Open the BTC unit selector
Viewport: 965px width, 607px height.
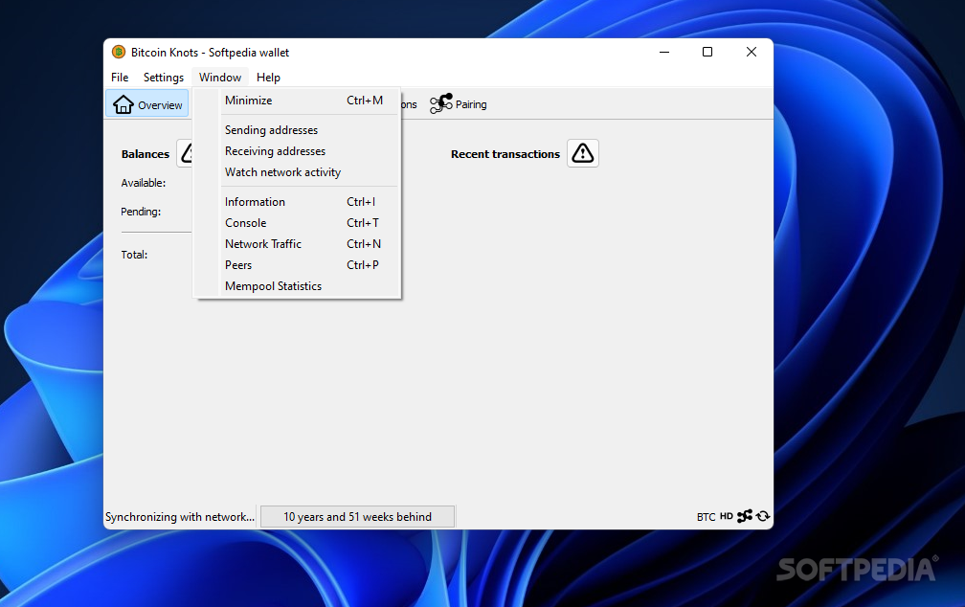[706, 516]
